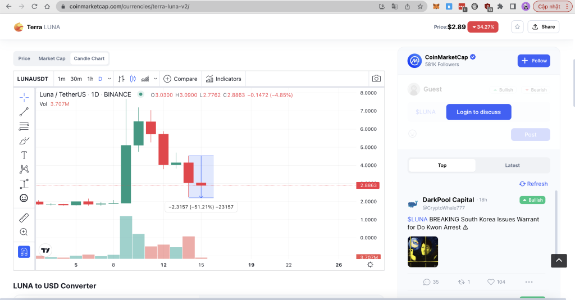Switch to the Market Cap tab
This screenshot has width=575, height=300.
52,58
